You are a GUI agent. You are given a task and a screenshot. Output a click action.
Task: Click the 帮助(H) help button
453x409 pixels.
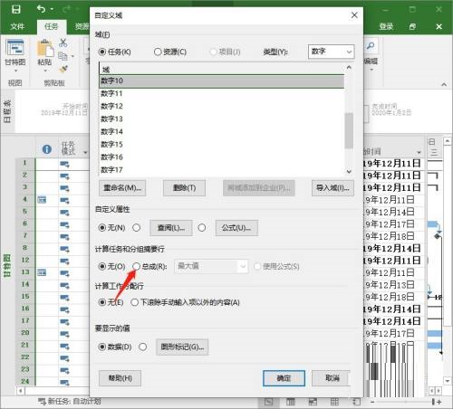point(120,378)
